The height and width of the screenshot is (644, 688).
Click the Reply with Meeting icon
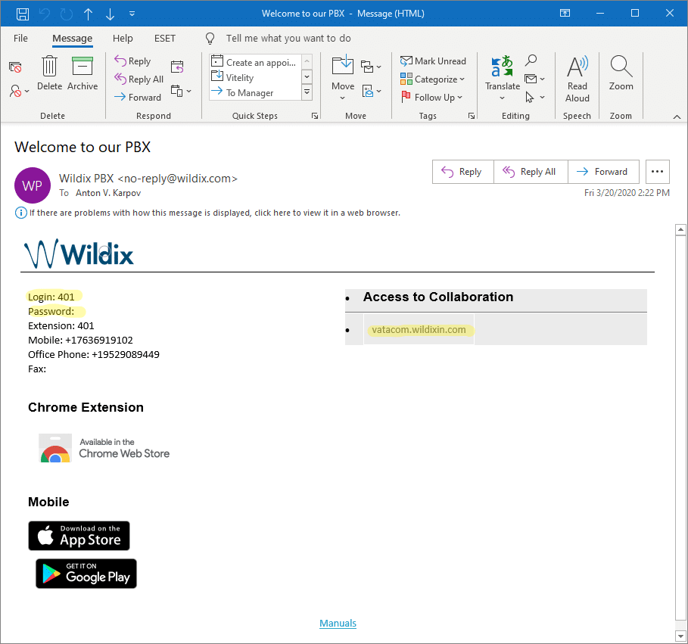(x=177, y=67)
